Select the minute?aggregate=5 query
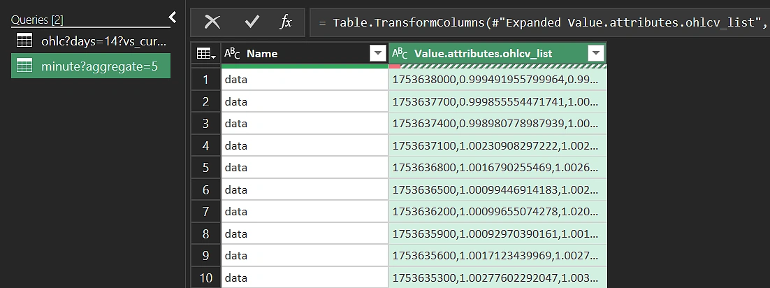Image resolution: width=770 pixels, height=288 pixels. coord(99,66)
